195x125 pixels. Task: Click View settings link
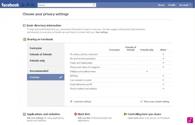101,32
